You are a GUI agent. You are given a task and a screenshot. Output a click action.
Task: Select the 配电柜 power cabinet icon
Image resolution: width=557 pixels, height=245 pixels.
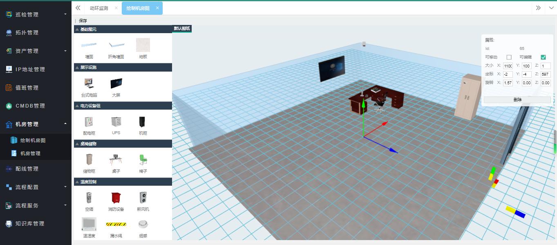coord(89,122)
